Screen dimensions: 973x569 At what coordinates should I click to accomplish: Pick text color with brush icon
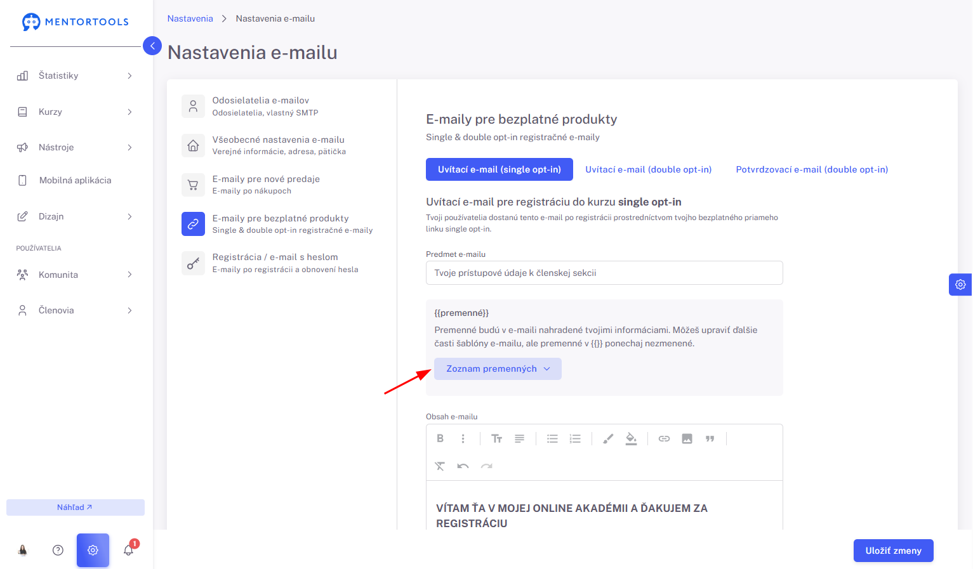[608, 438]
